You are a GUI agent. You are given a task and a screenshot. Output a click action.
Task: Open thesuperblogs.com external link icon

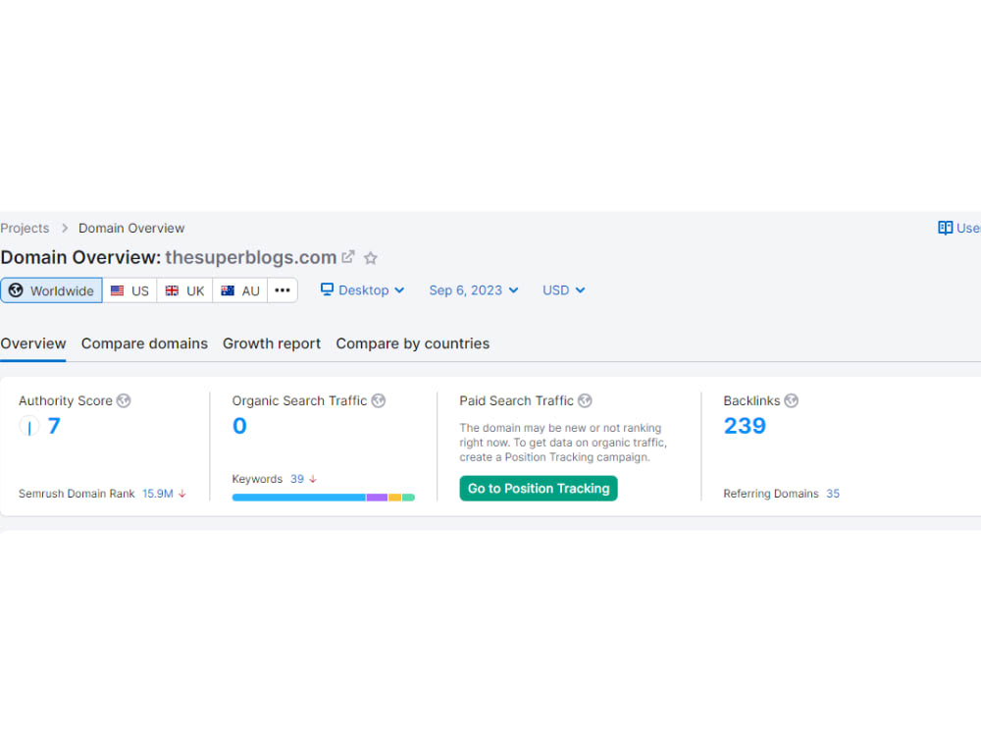[348, 257]
